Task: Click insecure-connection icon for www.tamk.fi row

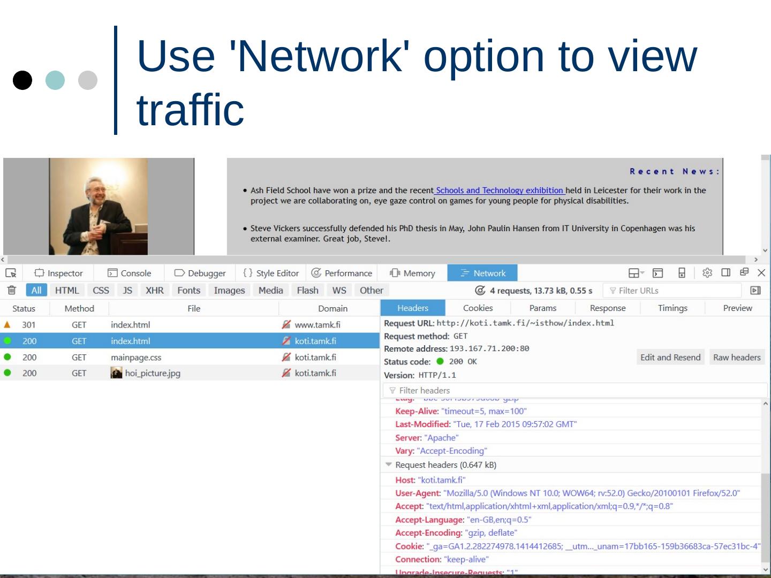Action: pyautogui.click(x=286, y=324)
